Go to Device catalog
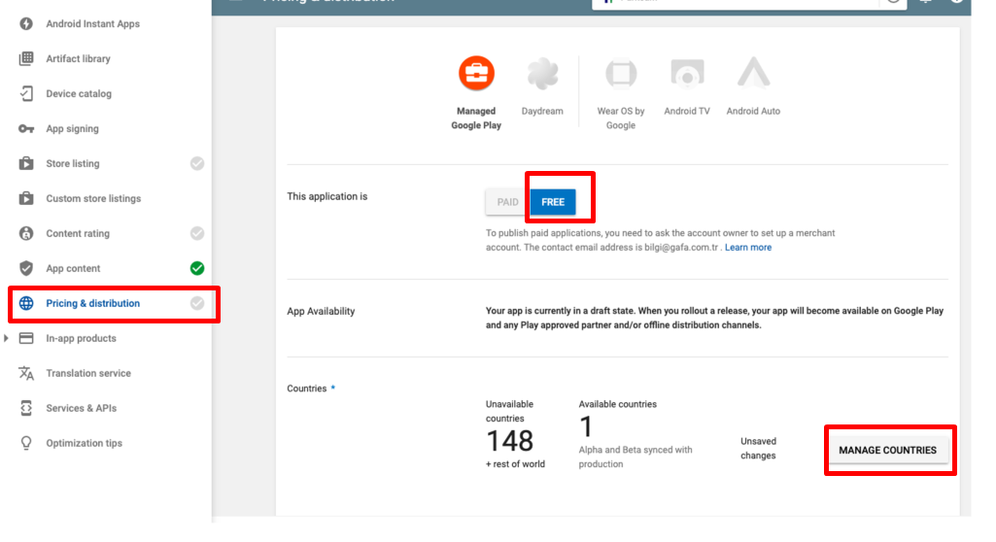The height and width of the screenshot is (542, 996). [x=79, y=93]
